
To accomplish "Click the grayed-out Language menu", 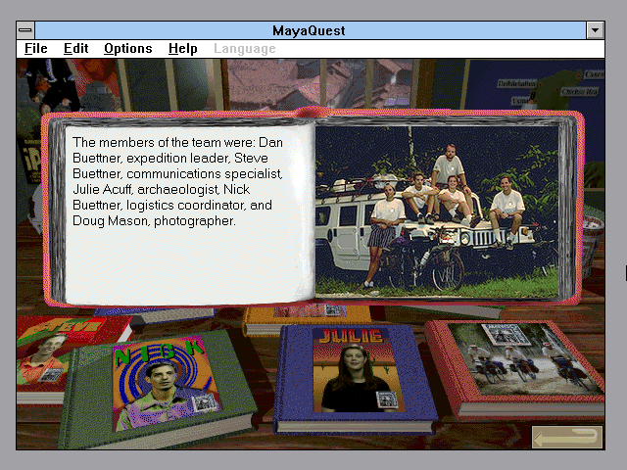I will click(244, 49).
